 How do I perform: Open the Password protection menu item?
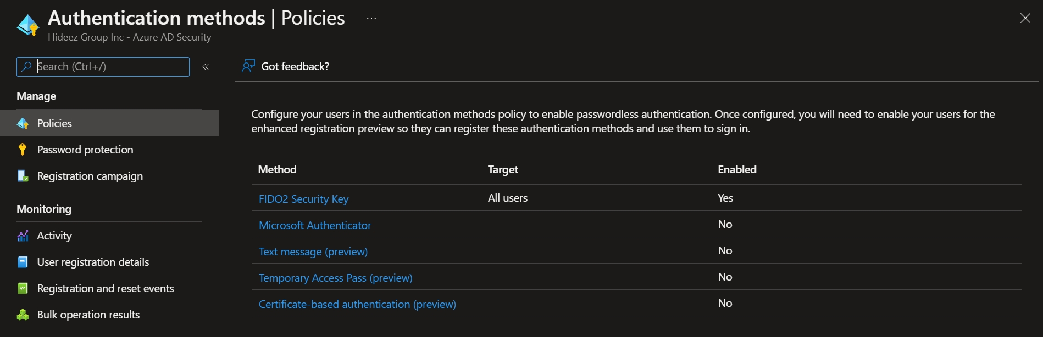(x=85, y=150)
